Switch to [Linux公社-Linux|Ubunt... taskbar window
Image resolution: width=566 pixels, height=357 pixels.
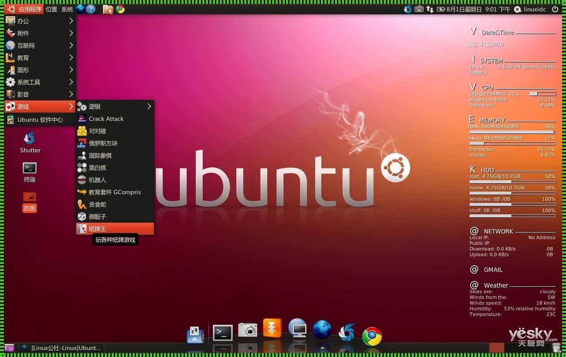(x=61, y=348)
